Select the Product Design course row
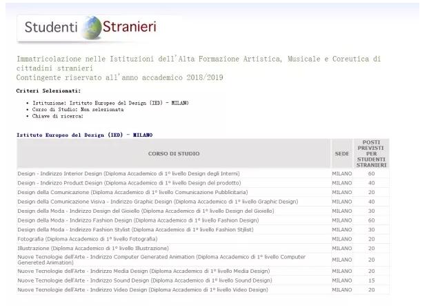429x306 pixels. [203, 183]
